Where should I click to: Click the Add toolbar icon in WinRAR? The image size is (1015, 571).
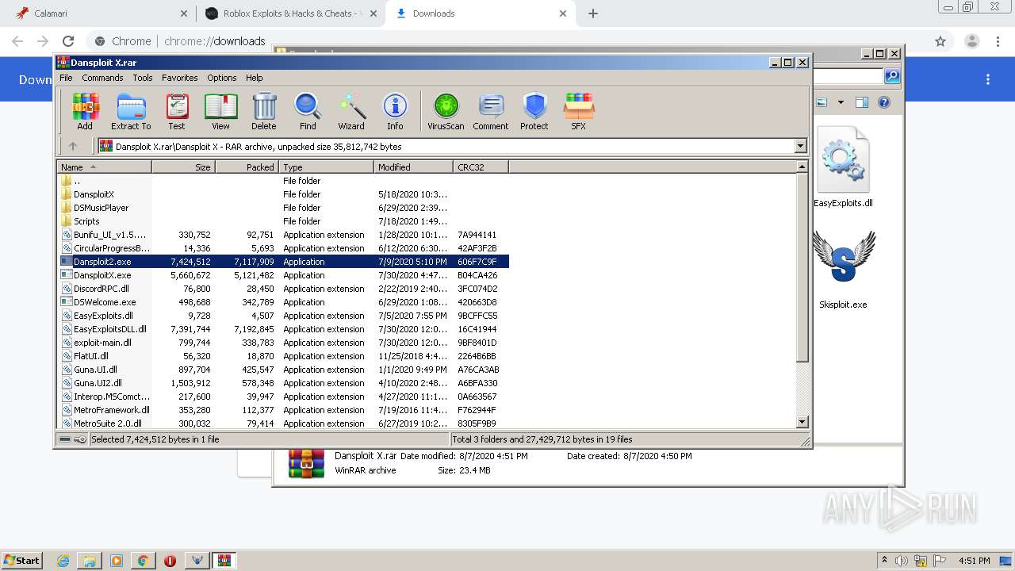click(85, 112)
